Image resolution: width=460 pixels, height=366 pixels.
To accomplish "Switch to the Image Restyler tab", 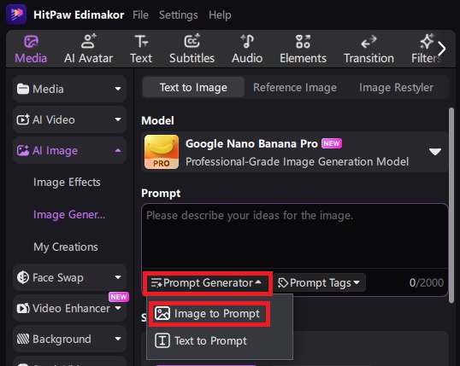I will tap(396, 87).
